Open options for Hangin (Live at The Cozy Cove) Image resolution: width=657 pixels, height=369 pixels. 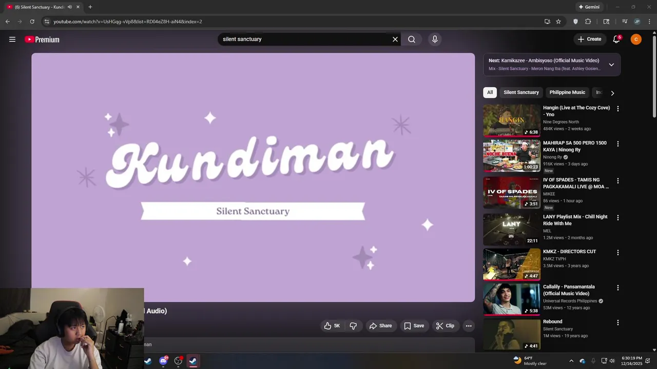(x=618, y=109)
